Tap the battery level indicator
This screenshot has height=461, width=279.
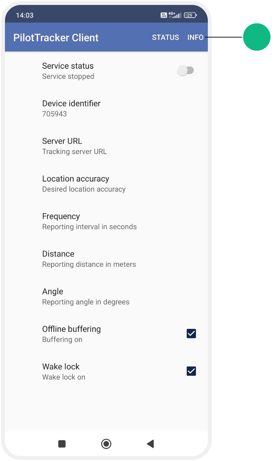(190, 15)
